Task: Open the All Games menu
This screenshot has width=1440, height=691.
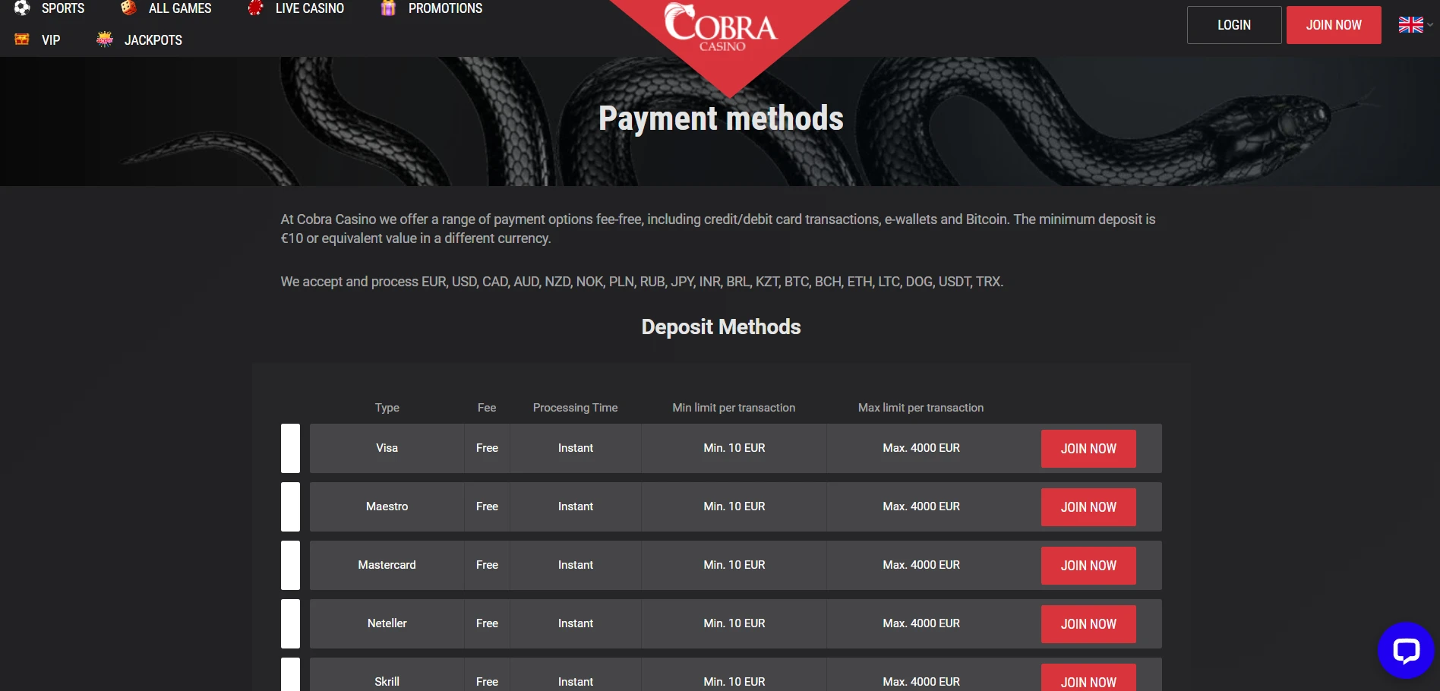Action: coord(180,8)
